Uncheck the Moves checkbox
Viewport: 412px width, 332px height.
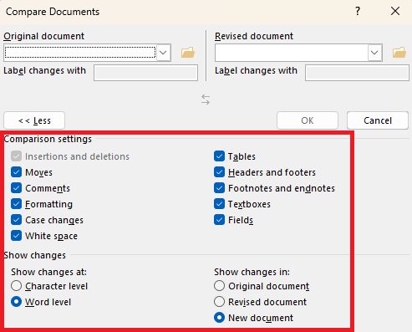17,172
